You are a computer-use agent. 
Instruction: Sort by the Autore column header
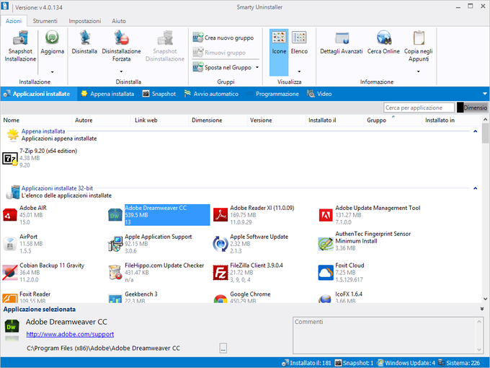point(102,121)
